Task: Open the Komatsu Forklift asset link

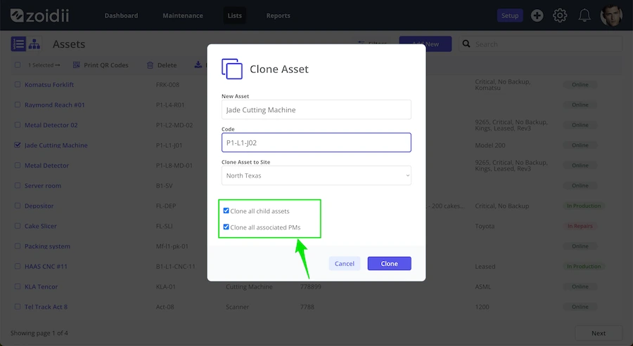Action: click(x=49, y=85)
